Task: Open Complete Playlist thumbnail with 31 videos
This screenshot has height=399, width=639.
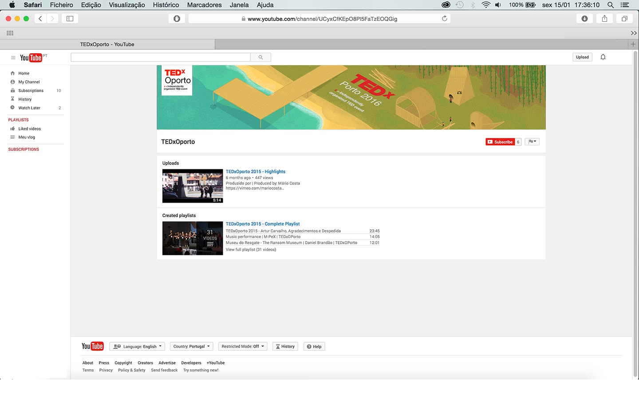Action: coord(193,238)
